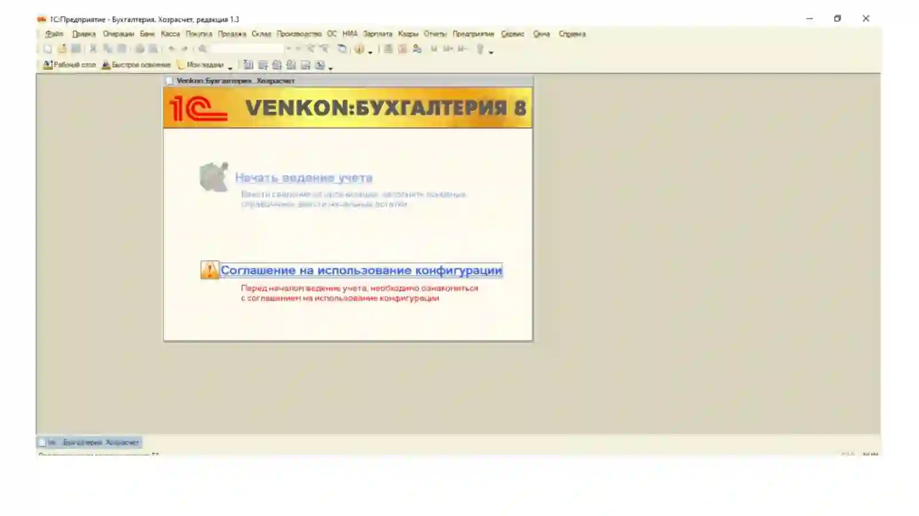Click the last icon in second toolbar row

[320, 65]
